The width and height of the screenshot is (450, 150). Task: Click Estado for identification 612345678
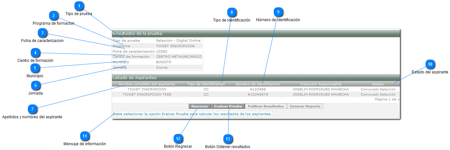pos(378,95)
